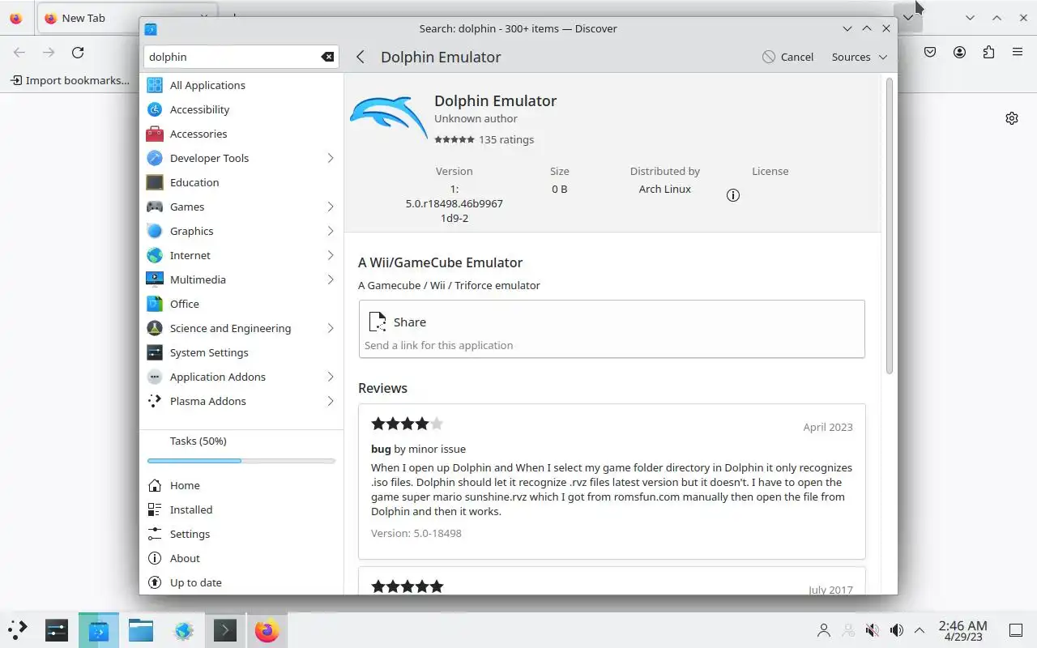Image resolution: width=1037 pixels, height=648 pixels.
Task: Select Application Addons category
Action: [241, 377]
